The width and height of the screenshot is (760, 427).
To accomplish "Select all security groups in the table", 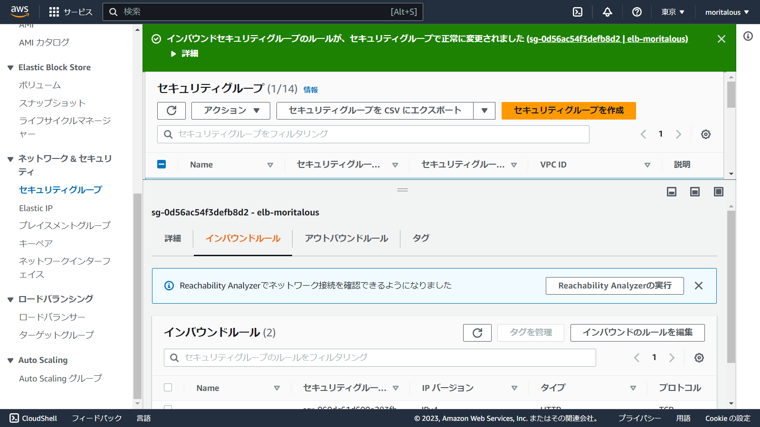I will pyautogui.click(x=161, y=164).
